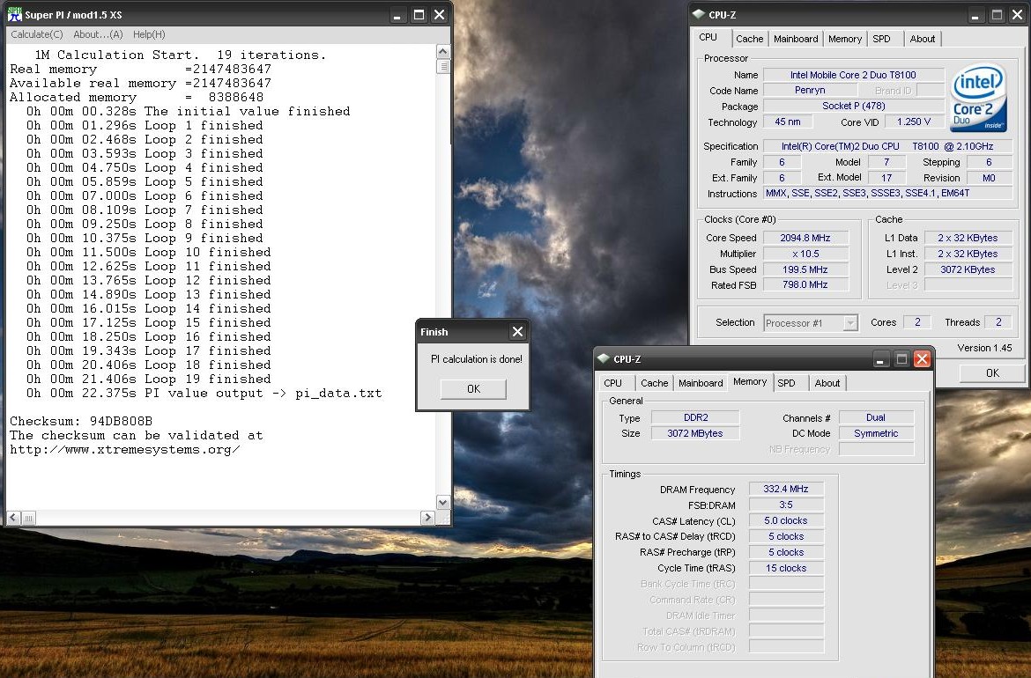This screenshot has width=1031, height=678.
Task: Open the Mainboard tab in the front CPU-Z window
Action: click(x=701, y=383)
